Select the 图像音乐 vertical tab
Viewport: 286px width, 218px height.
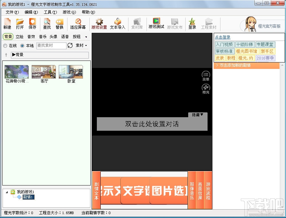[192, 190]
